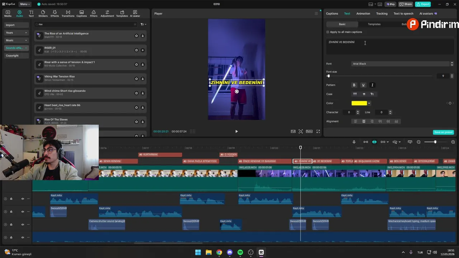Viewport: 459px width, 258px height.
Task: Expand the Yours section
Action: [x=16, y=33]
